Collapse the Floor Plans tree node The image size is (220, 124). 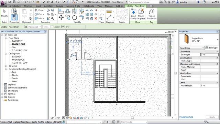6,38
